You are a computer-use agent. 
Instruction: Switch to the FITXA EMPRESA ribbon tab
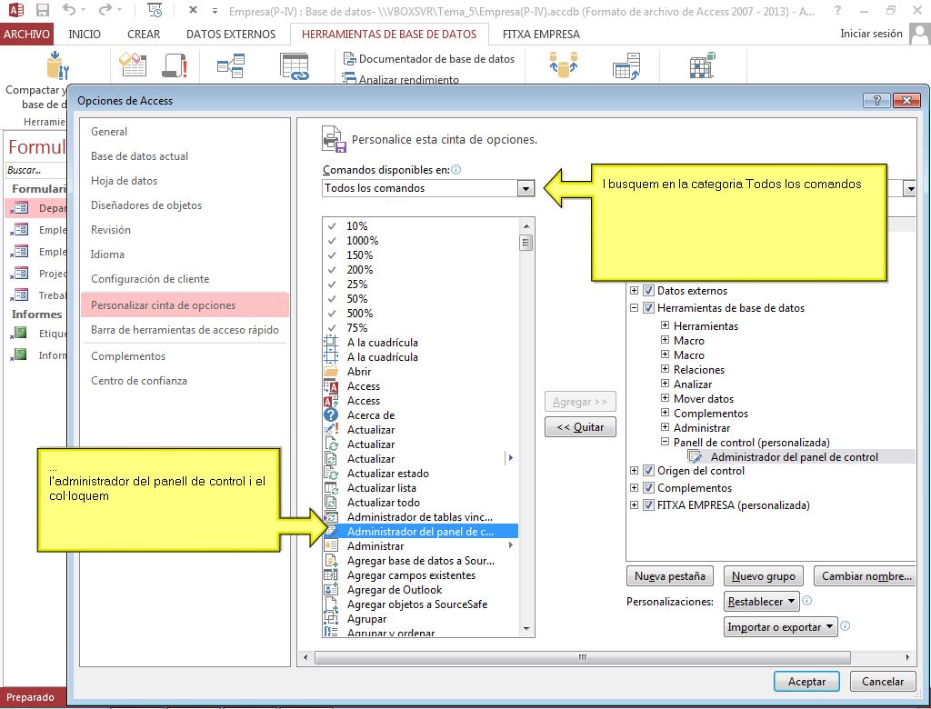click(x=541, y=35)
